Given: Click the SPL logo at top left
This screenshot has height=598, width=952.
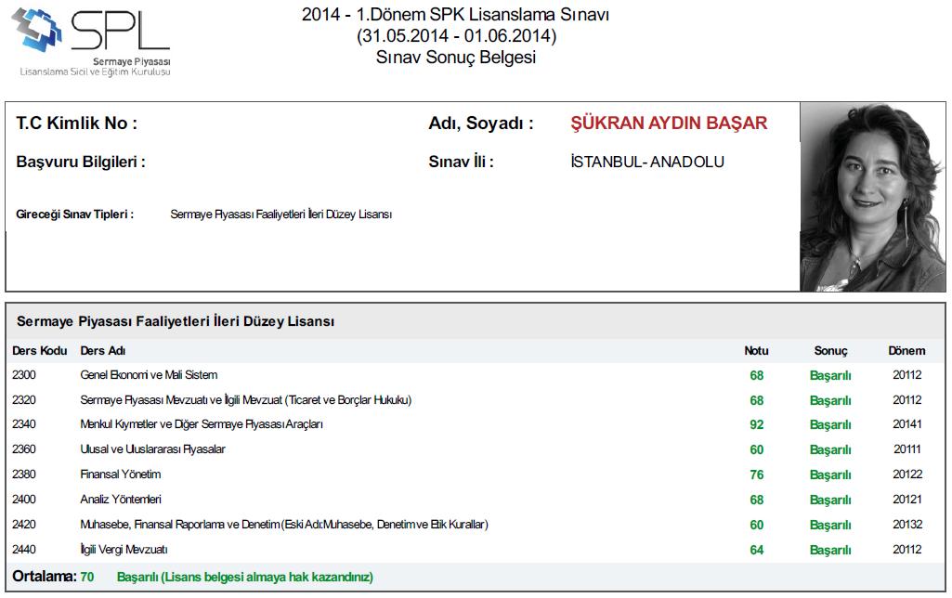Looking at the screenshot, I should coord(92,42).
